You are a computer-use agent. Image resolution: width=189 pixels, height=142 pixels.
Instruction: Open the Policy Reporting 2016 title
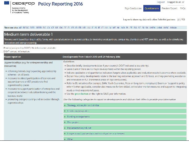point(60,4)
